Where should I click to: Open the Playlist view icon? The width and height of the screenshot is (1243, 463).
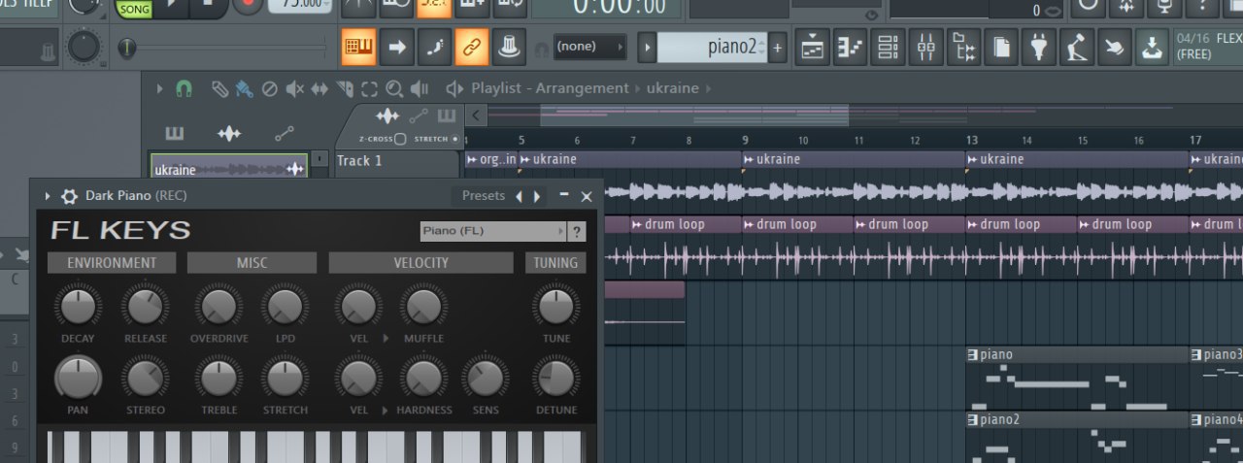[813, 47]
